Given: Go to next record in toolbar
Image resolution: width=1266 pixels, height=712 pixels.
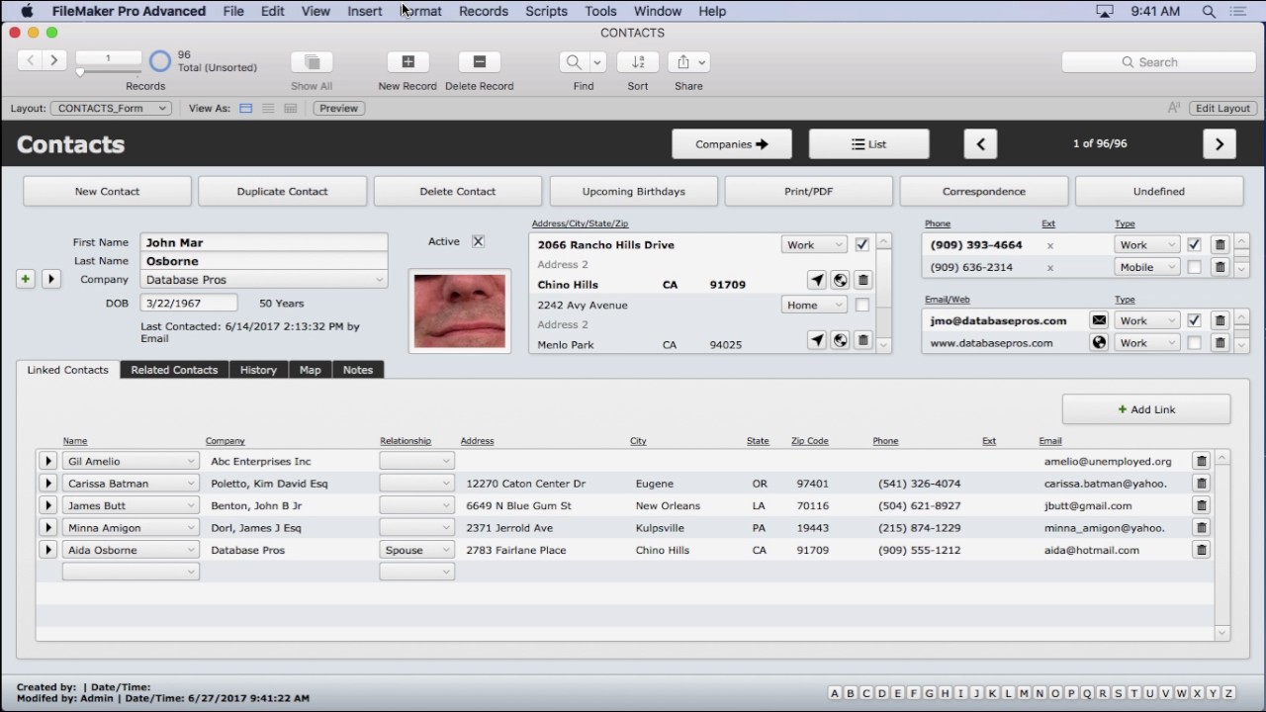Looking at the screenshot, I should [x=54, y=60].
